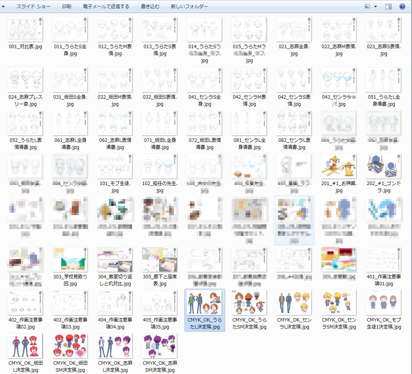Viewport: 412px width, 374px height.
Task: Select thumbnail 041_センラS全身.jpg
Action: click(x=204, y=80)
